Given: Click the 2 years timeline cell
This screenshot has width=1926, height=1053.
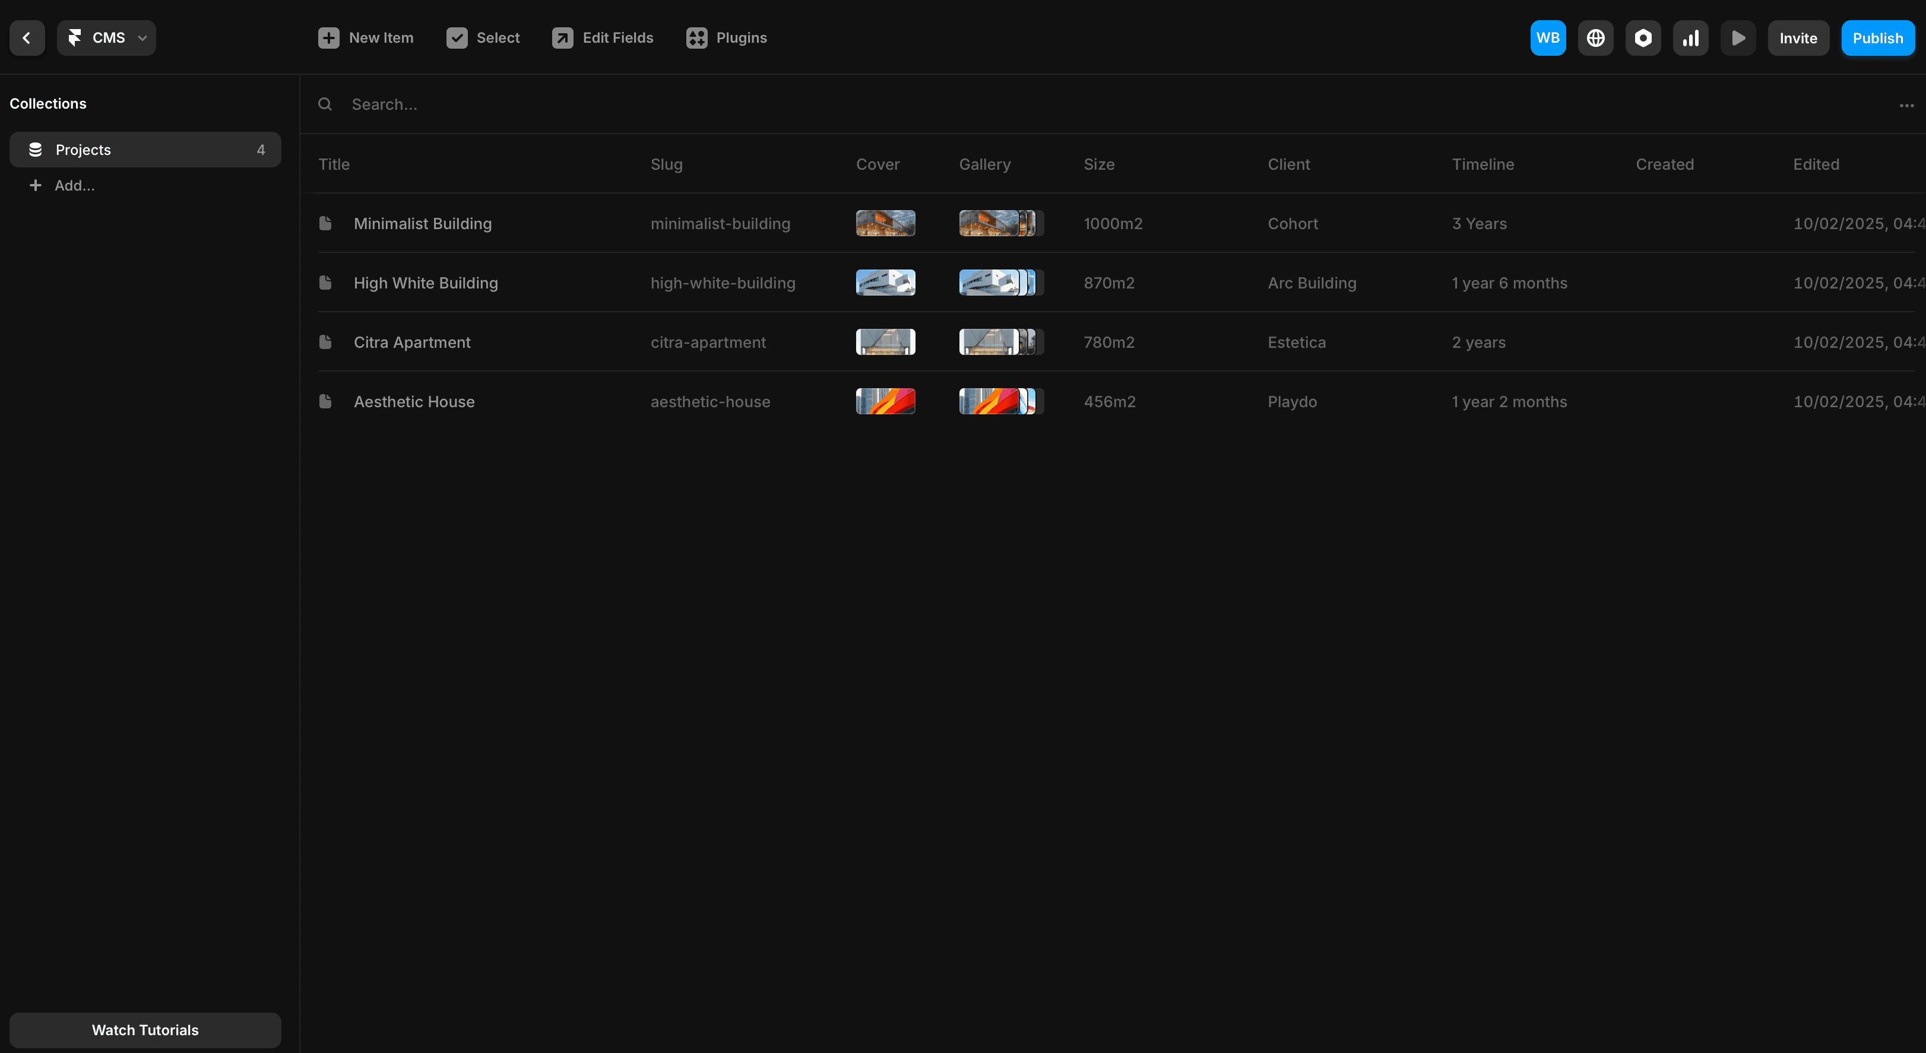Looking at the screenshot, I should pos(1478,342).
